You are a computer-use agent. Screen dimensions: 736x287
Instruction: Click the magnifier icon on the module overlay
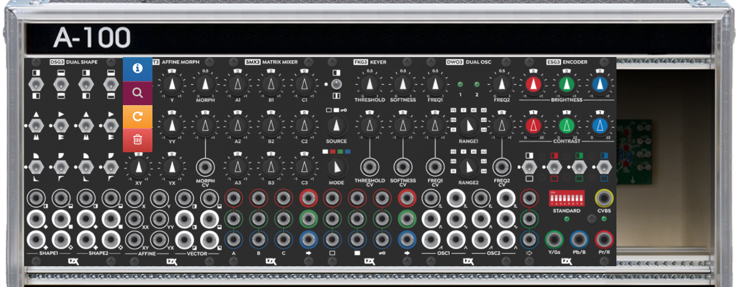[138, 93]
